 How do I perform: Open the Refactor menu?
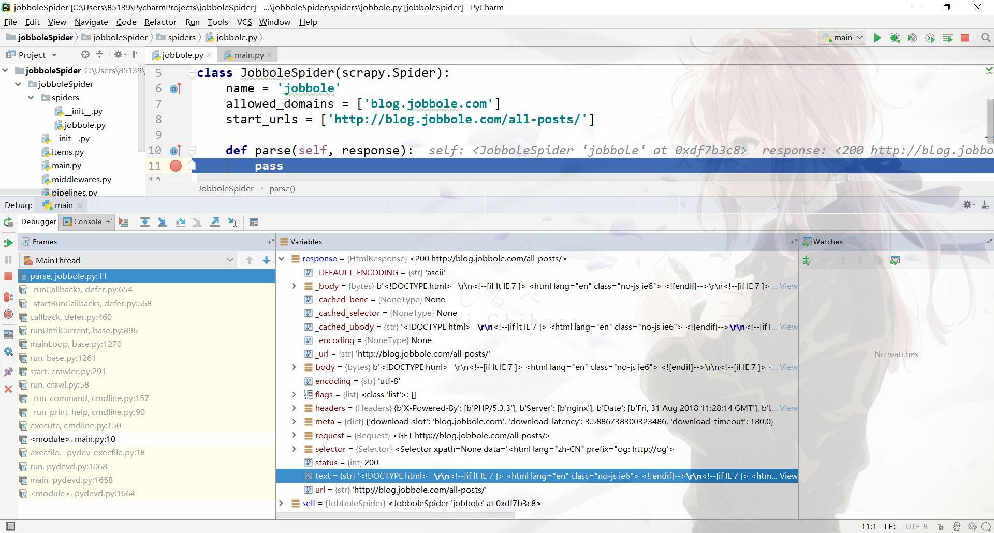[160, 22]
